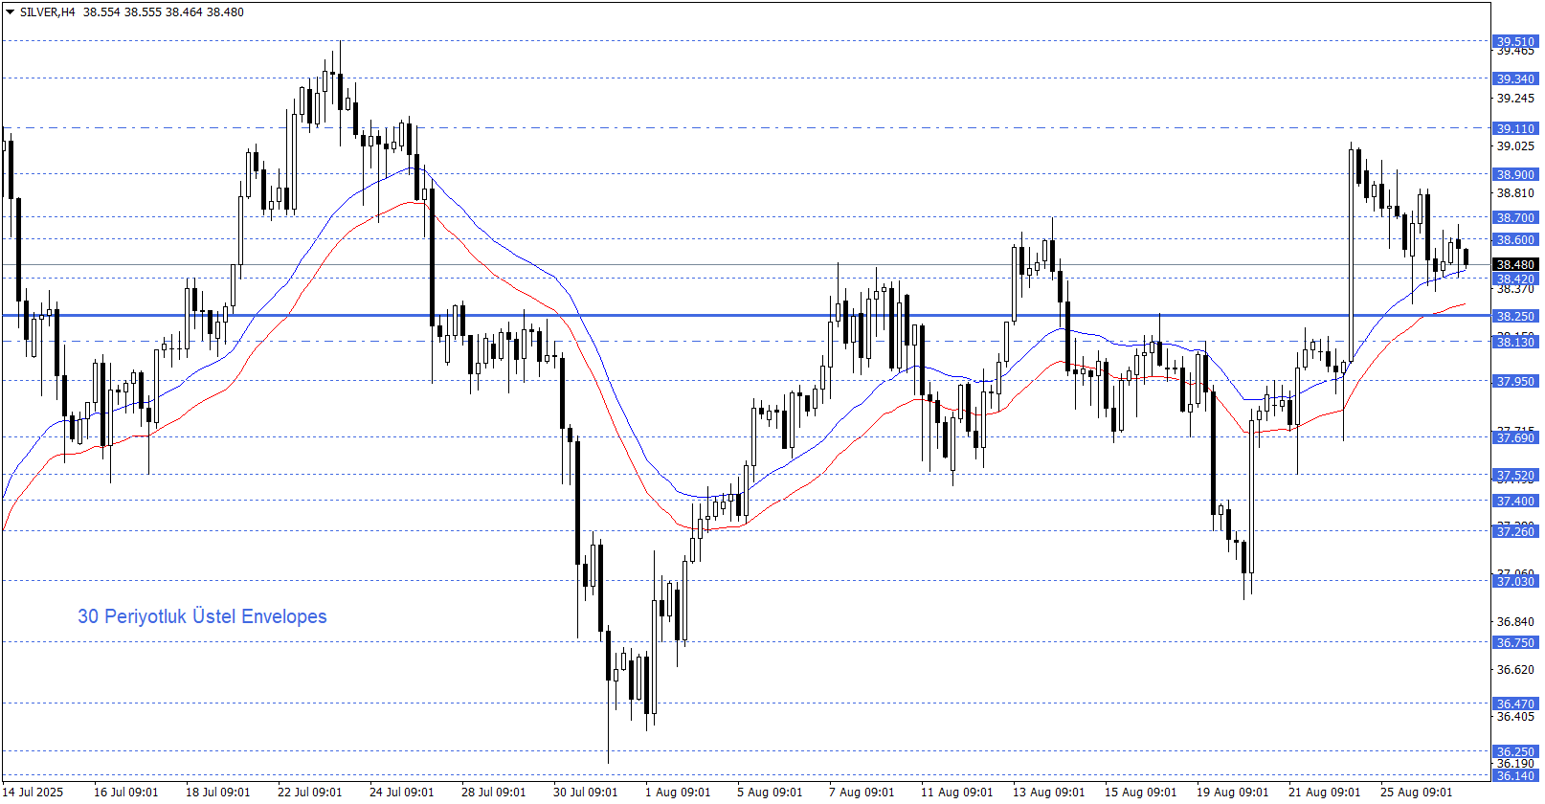Click the 1 Aug 09:01 time label
This screenshot has height=804, width=1545.
[678, 792]
